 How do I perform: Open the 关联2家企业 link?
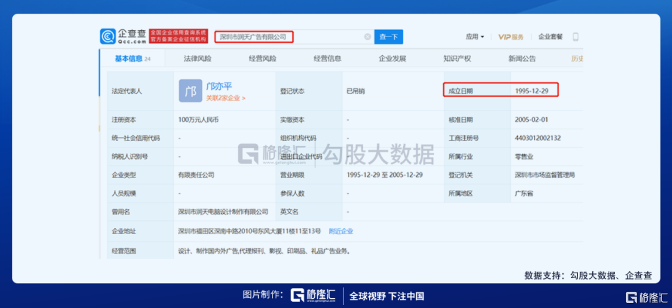[x=226, y=98]
